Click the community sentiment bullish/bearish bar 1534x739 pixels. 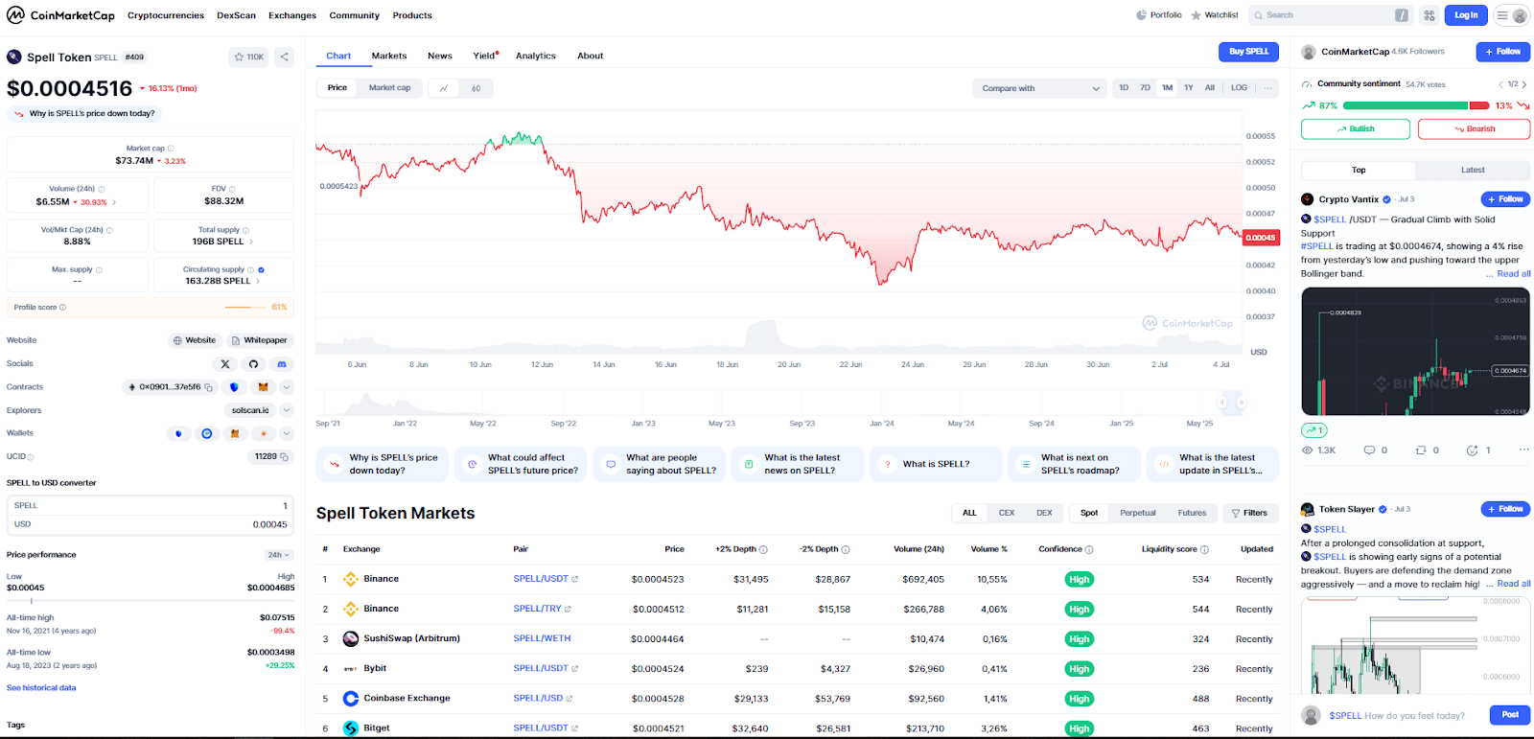[1415, 105]
